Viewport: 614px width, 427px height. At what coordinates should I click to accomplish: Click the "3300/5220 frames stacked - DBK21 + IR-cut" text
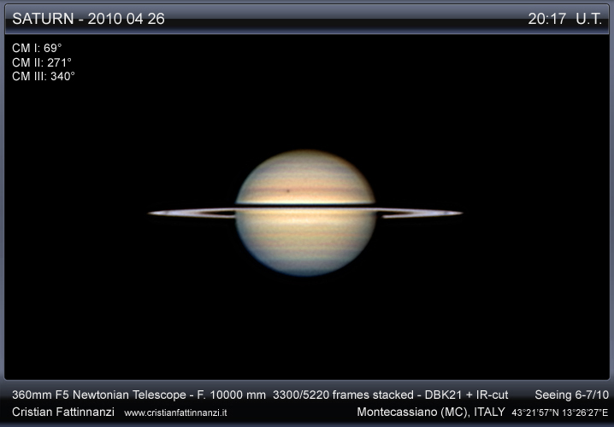391,395
